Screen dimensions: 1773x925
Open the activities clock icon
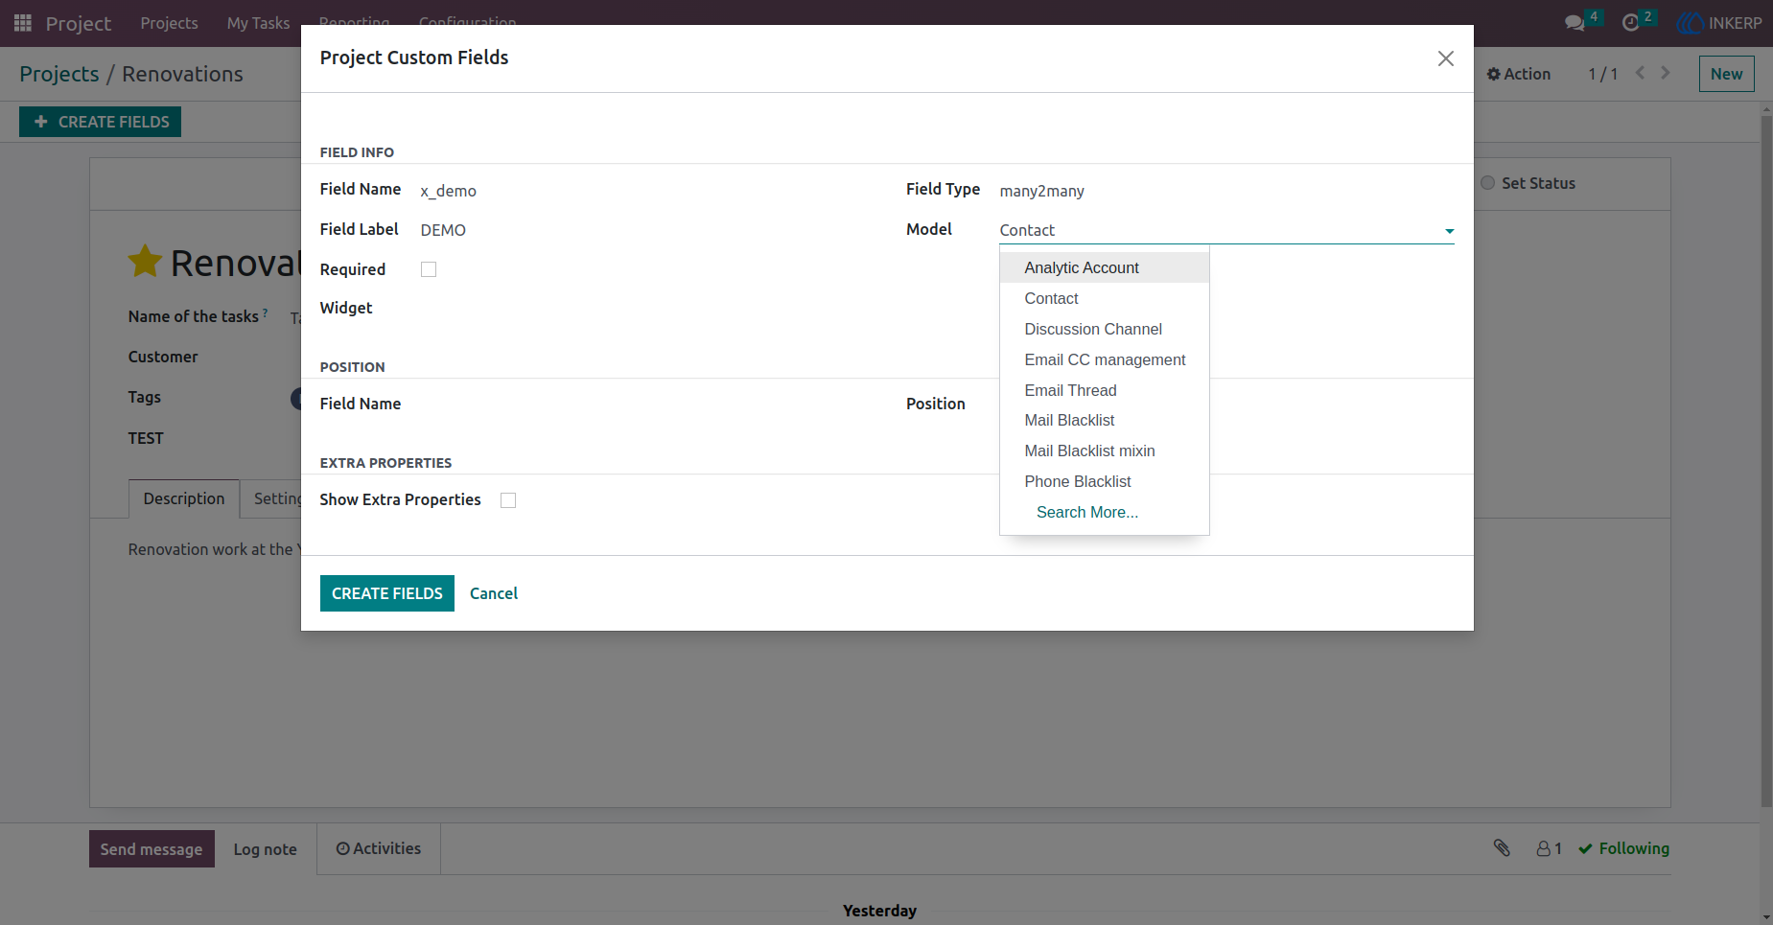(1630, 23)
